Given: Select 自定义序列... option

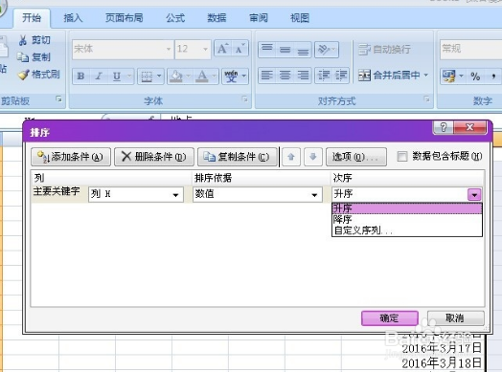Looking at the screenshot, I should (407, 230).
